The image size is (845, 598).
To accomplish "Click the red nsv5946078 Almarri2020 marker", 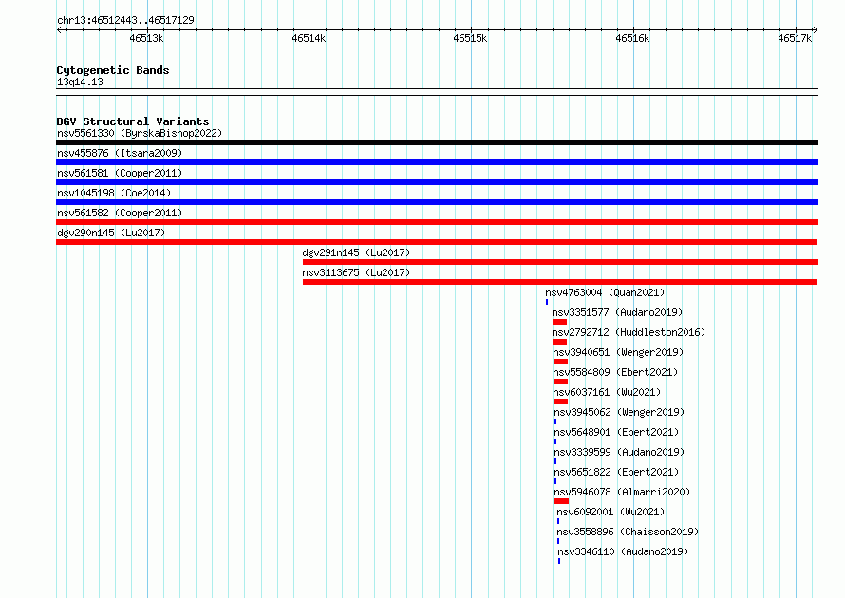I will (x=561, y=501).
